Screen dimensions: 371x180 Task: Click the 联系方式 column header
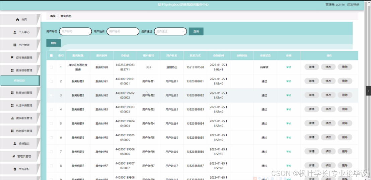(x=195, y=56)
